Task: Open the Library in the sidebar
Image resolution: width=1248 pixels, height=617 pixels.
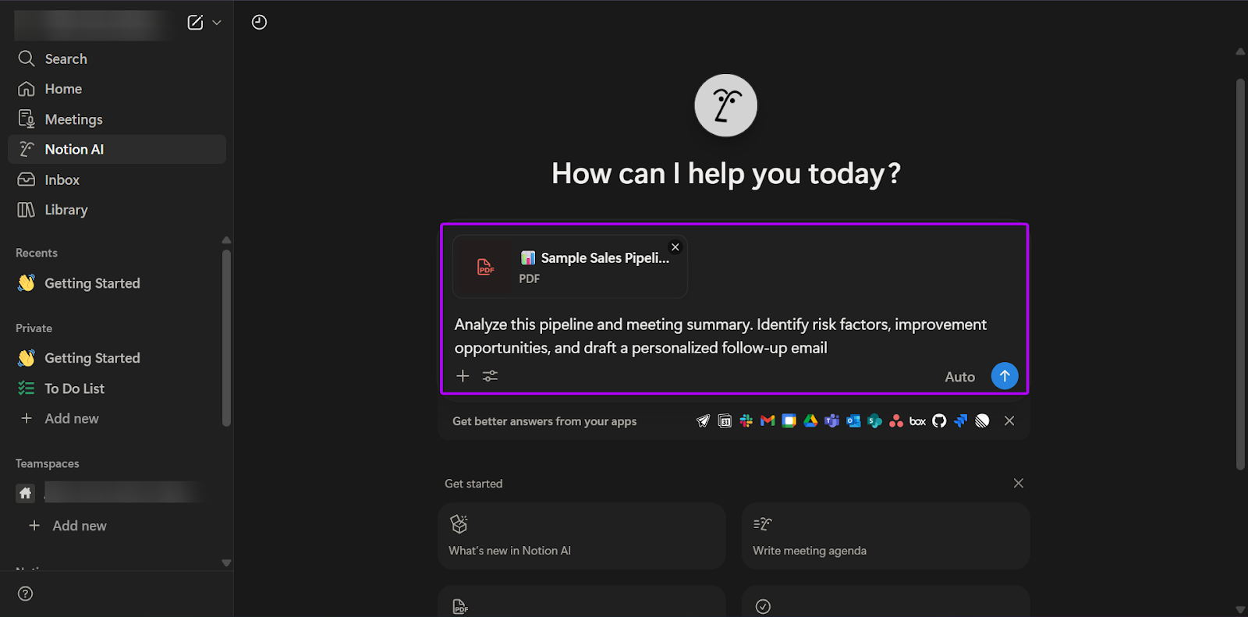Action: [x=117, y=210]
